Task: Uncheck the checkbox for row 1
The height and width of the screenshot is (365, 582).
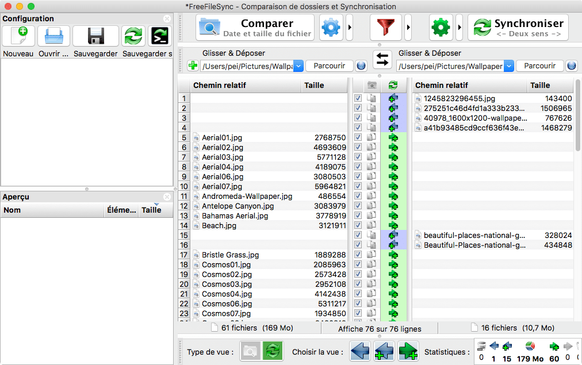Action: pos(358,98)
